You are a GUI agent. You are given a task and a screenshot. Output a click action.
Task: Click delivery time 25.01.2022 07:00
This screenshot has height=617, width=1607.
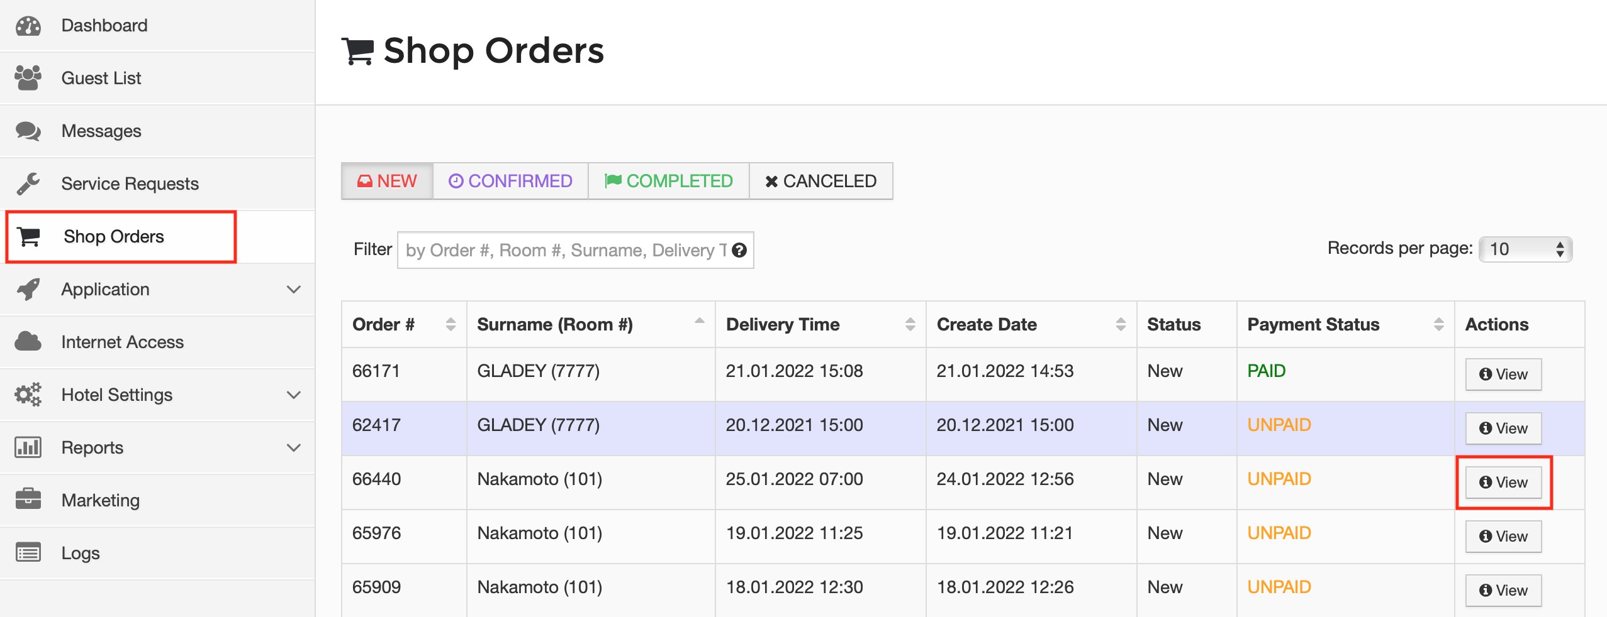click(x=794, y=479)
